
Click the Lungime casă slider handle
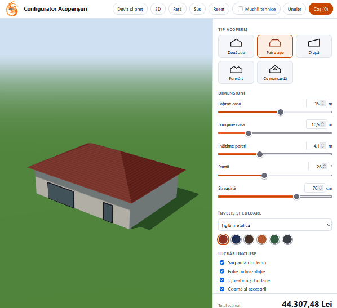pos(249,133)
